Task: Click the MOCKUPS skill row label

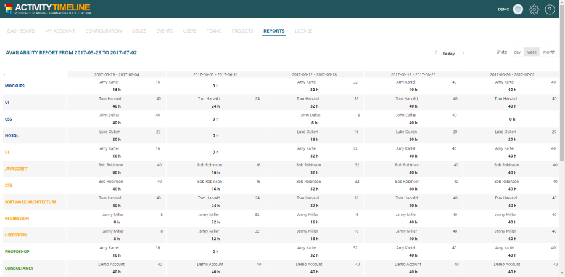Action: 15,86
